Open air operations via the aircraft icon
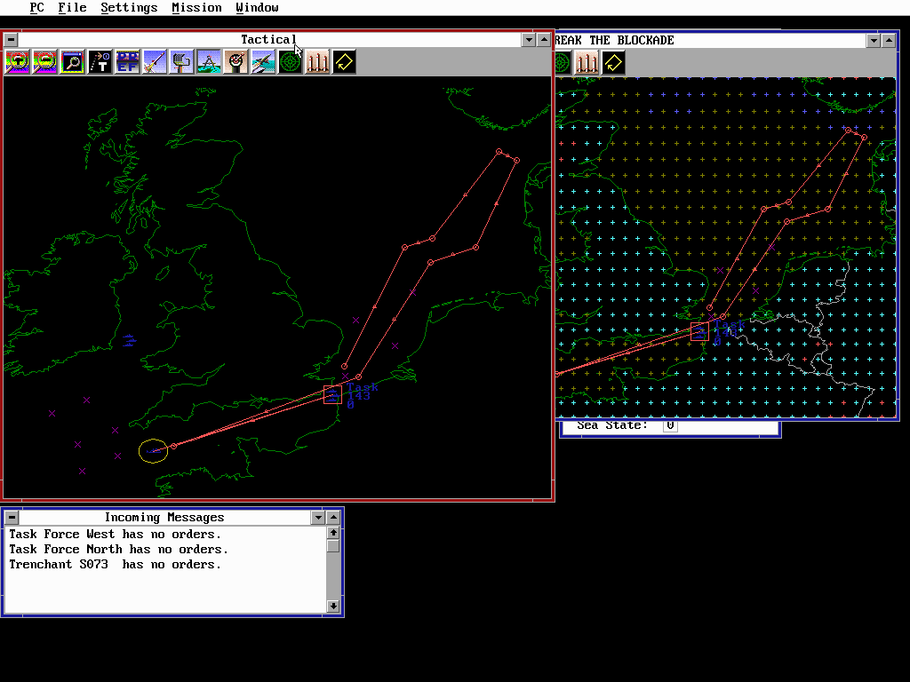Screen dimensions: 910x682 (262, 62)
